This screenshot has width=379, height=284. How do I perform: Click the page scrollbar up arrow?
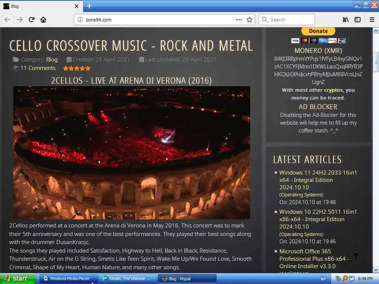pos(376,31)
